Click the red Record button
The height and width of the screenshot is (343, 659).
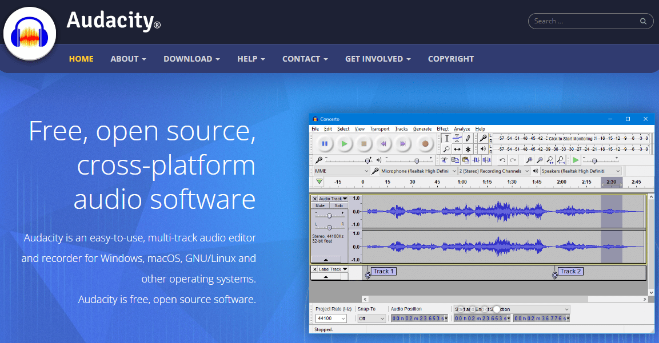point(425,144)
